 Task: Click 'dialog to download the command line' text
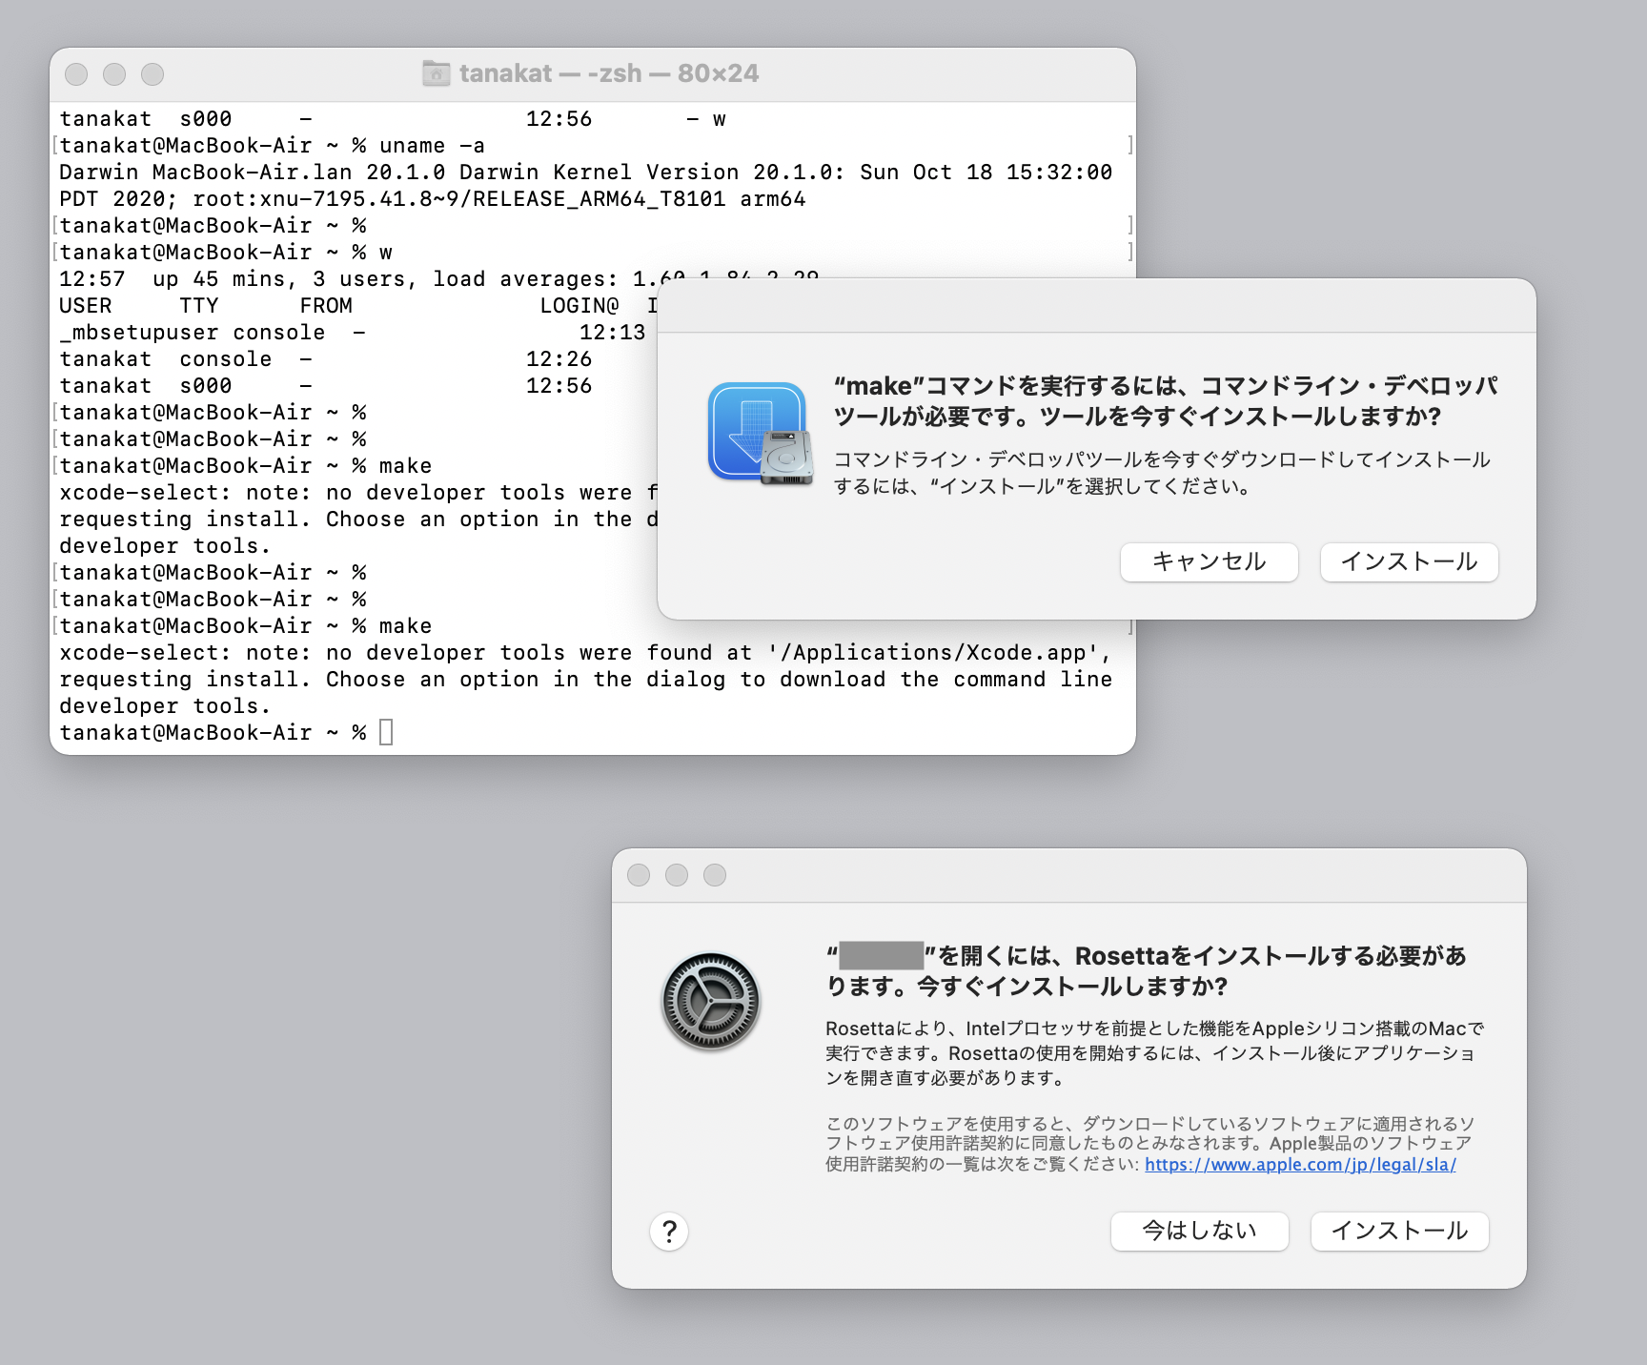[x=879, y=680]
